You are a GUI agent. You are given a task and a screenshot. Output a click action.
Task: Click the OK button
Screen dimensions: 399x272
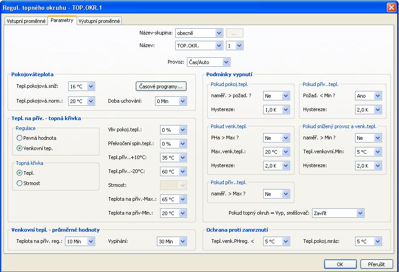(340, 264)
